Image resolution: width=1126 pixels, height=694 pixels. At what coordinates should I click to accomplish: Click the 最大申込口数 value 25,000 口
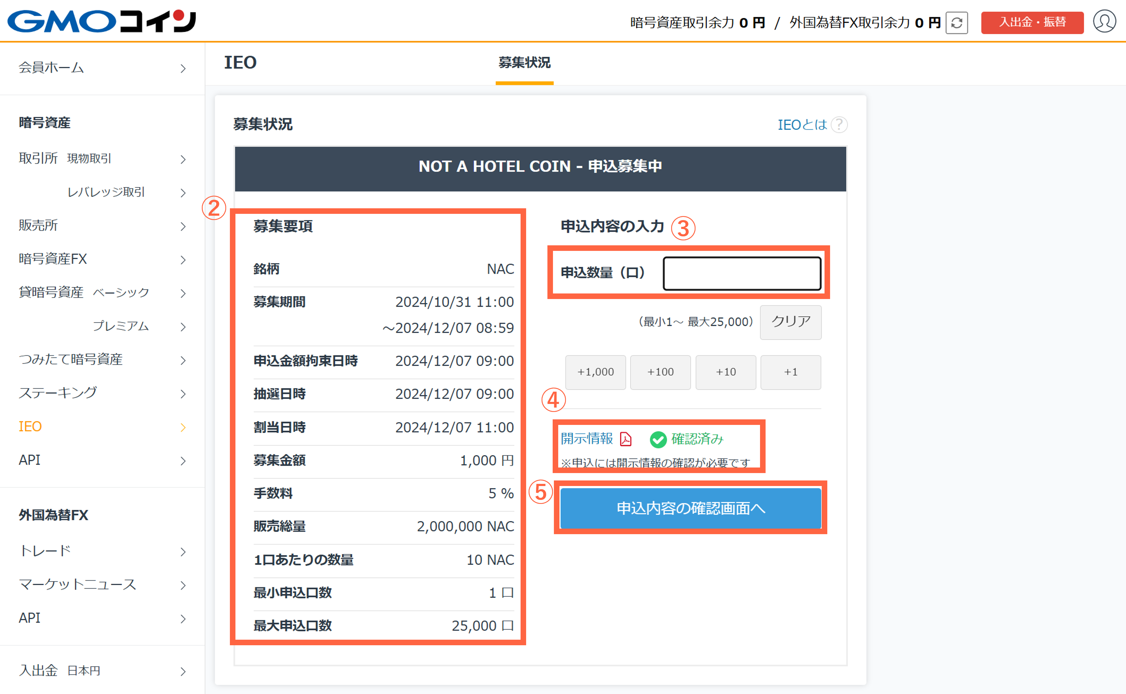coord(483,625)
